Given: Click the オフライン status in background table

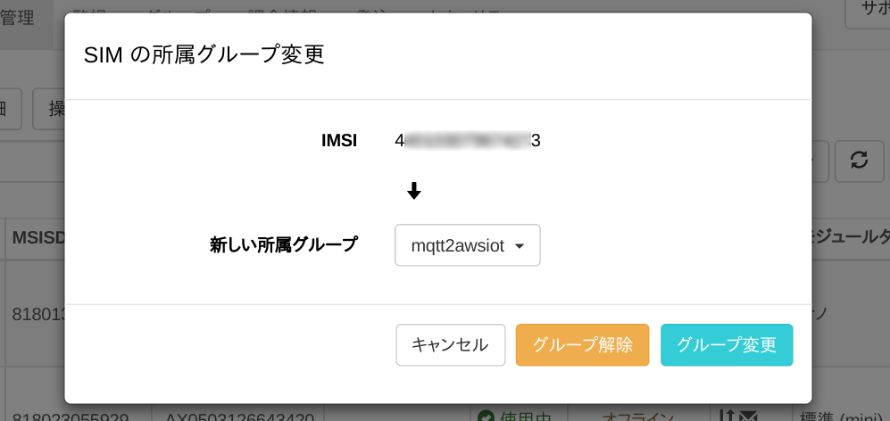Looking at the screenshot, I should tap(638, 417).
